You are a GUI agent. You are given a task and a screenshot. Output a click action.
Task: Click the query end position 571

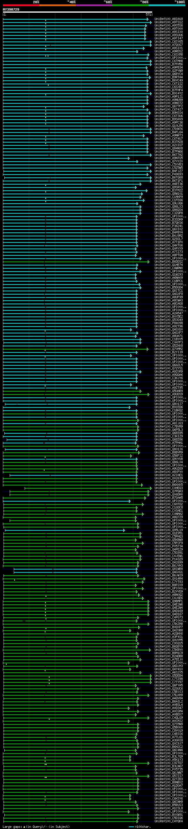(x=148, y=14)
